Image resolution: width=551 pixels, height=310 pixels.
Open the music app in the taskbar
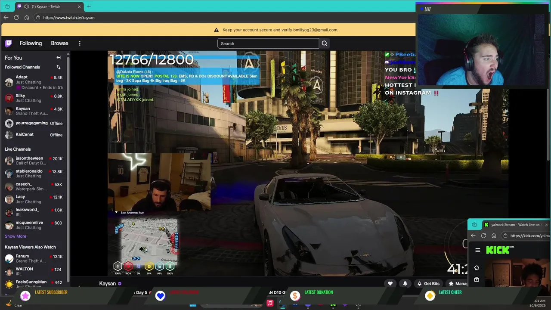tap(270, 303)
